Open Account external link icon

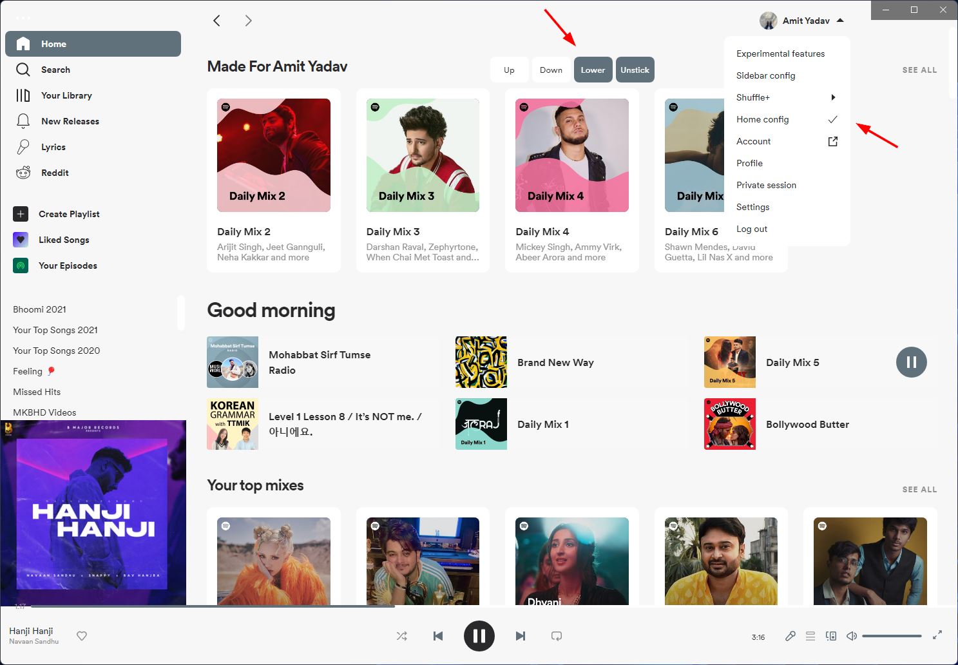833,141
